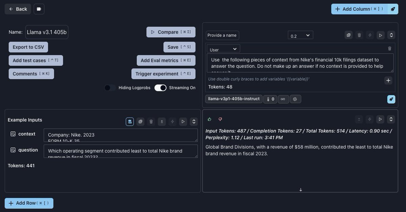Image resolution: width=406 pixels, height=212 pixels.
Task: Add a new message with the plus icon
Action: pos(388,80)
